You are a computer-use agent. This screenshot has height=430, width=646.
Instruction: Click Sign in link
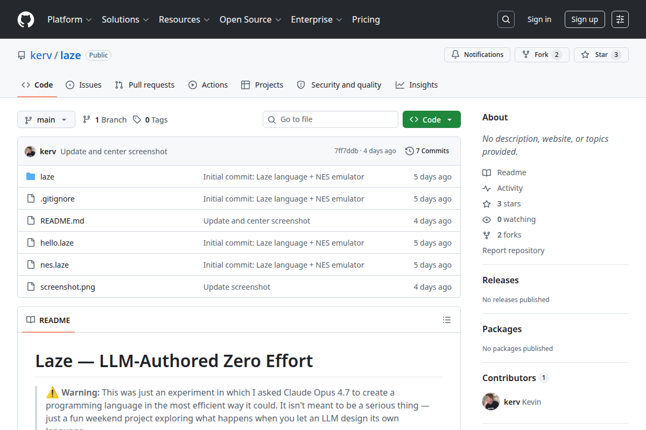coord(539,19)
